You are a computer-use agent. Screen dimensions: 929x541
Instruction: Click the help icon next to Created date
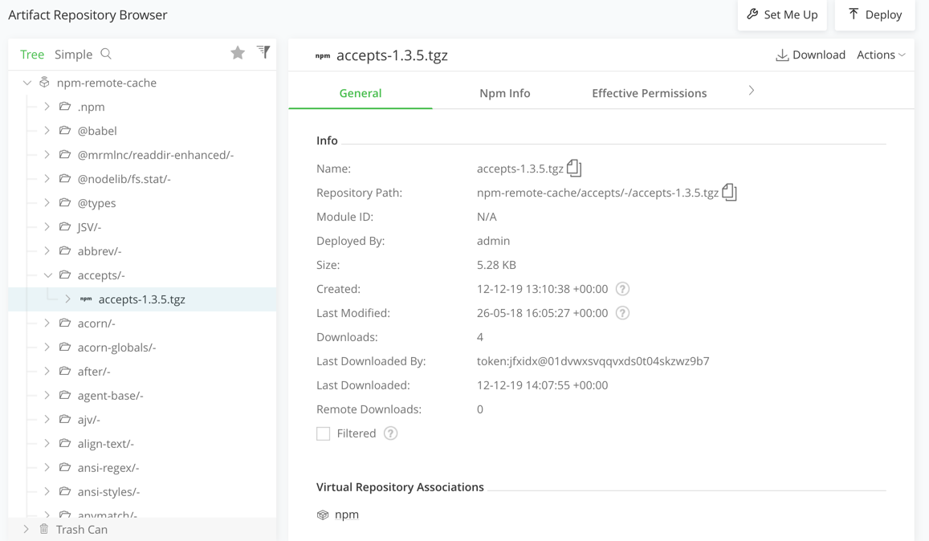tap(622, 288)
